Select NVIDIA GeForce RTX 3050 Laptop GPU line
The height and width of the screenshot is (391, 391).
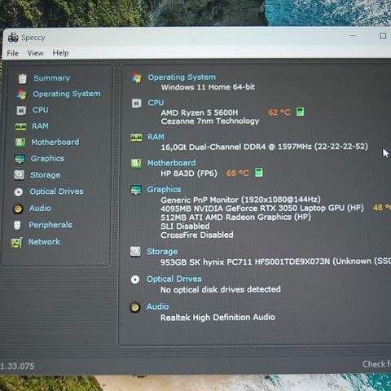point(262,209)
